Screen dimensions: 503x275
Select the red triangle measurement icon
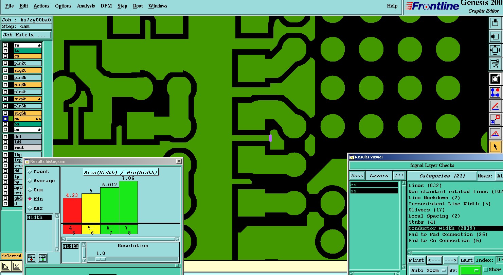click(x=495, y=133)
